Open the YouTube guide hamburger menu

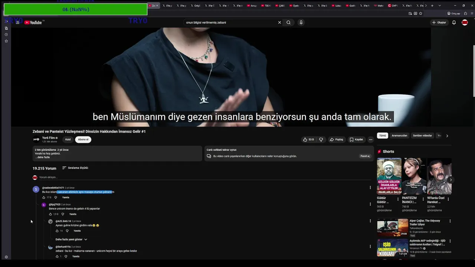17,23
